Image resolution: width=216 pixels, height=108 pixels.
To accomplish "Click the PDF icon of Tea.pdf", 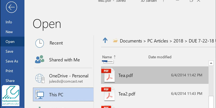I will click(108, 75).
